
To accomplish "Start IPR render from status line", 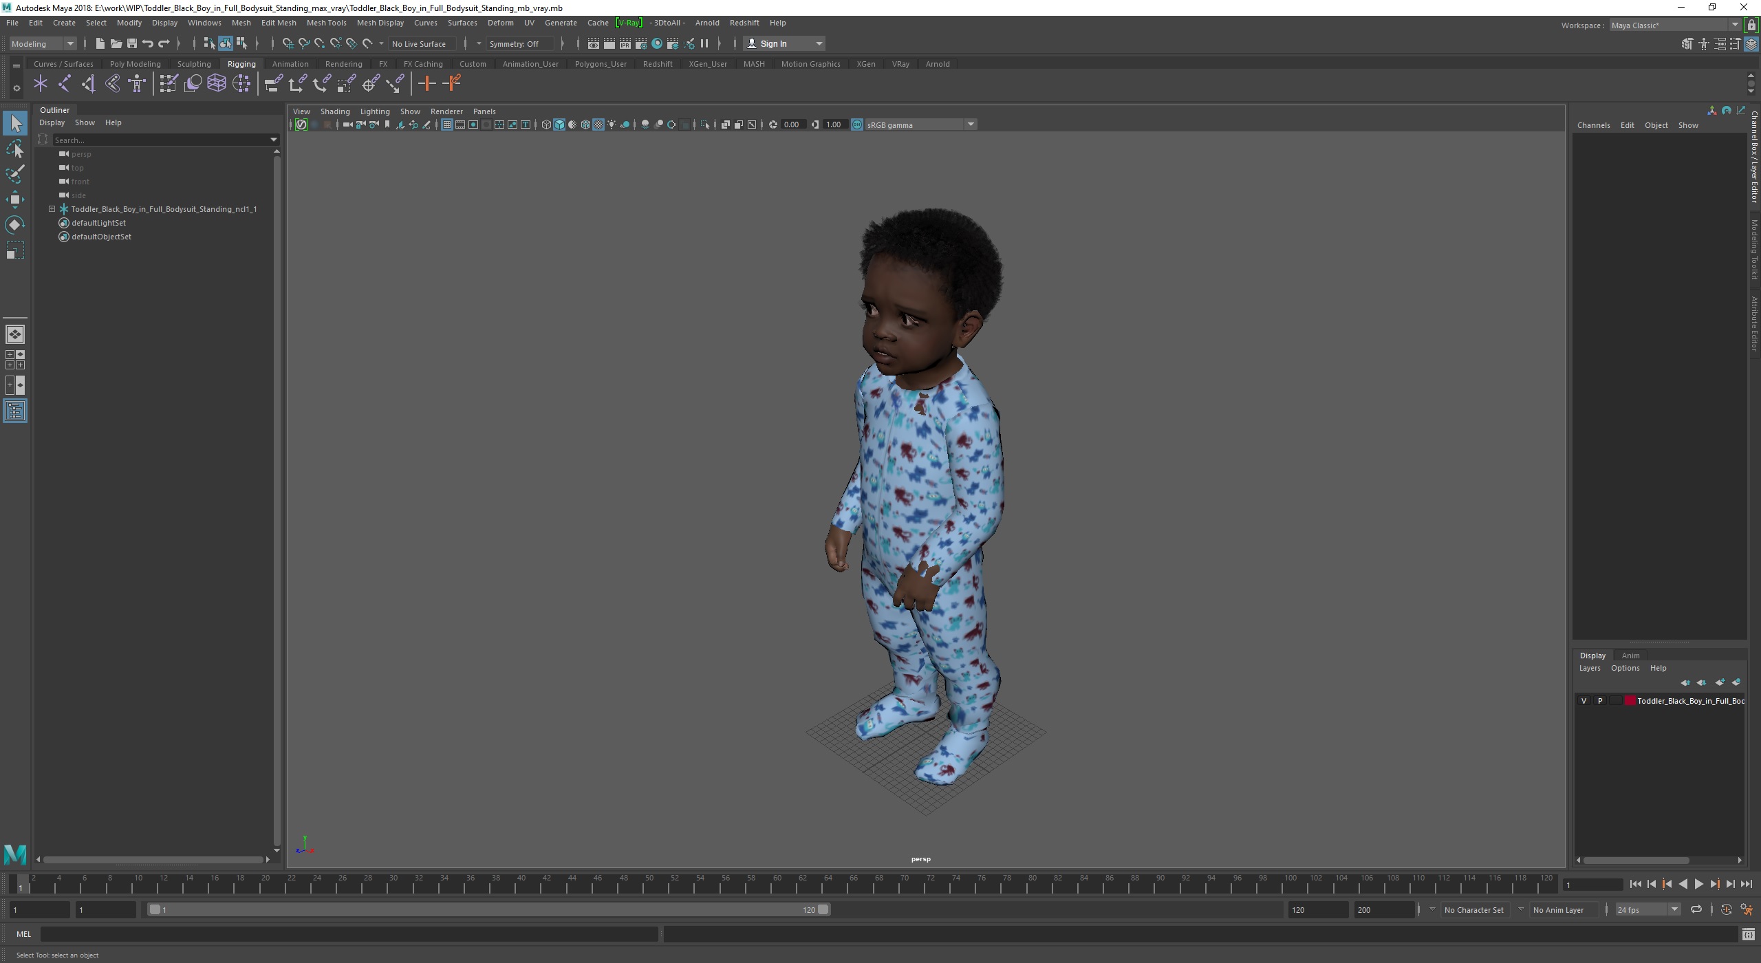I will click(625, 43).
